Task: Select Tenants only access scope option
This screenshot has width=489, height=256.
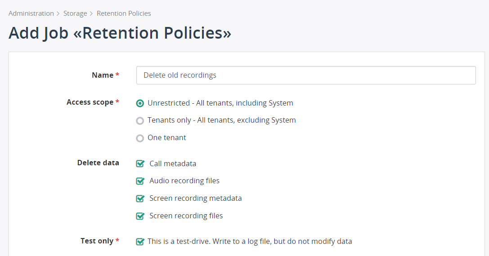Action: coord(140,120)
